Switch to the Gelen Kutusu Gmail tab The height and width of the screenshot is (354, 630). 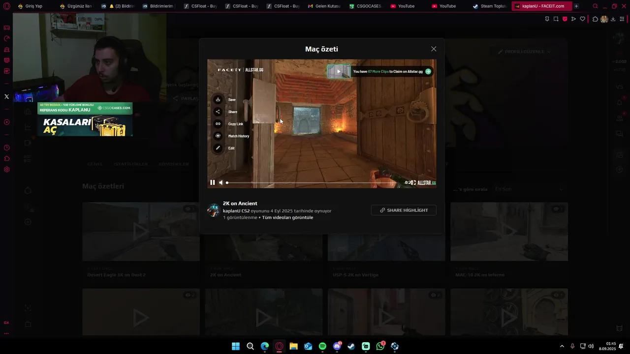pos(324,6)
